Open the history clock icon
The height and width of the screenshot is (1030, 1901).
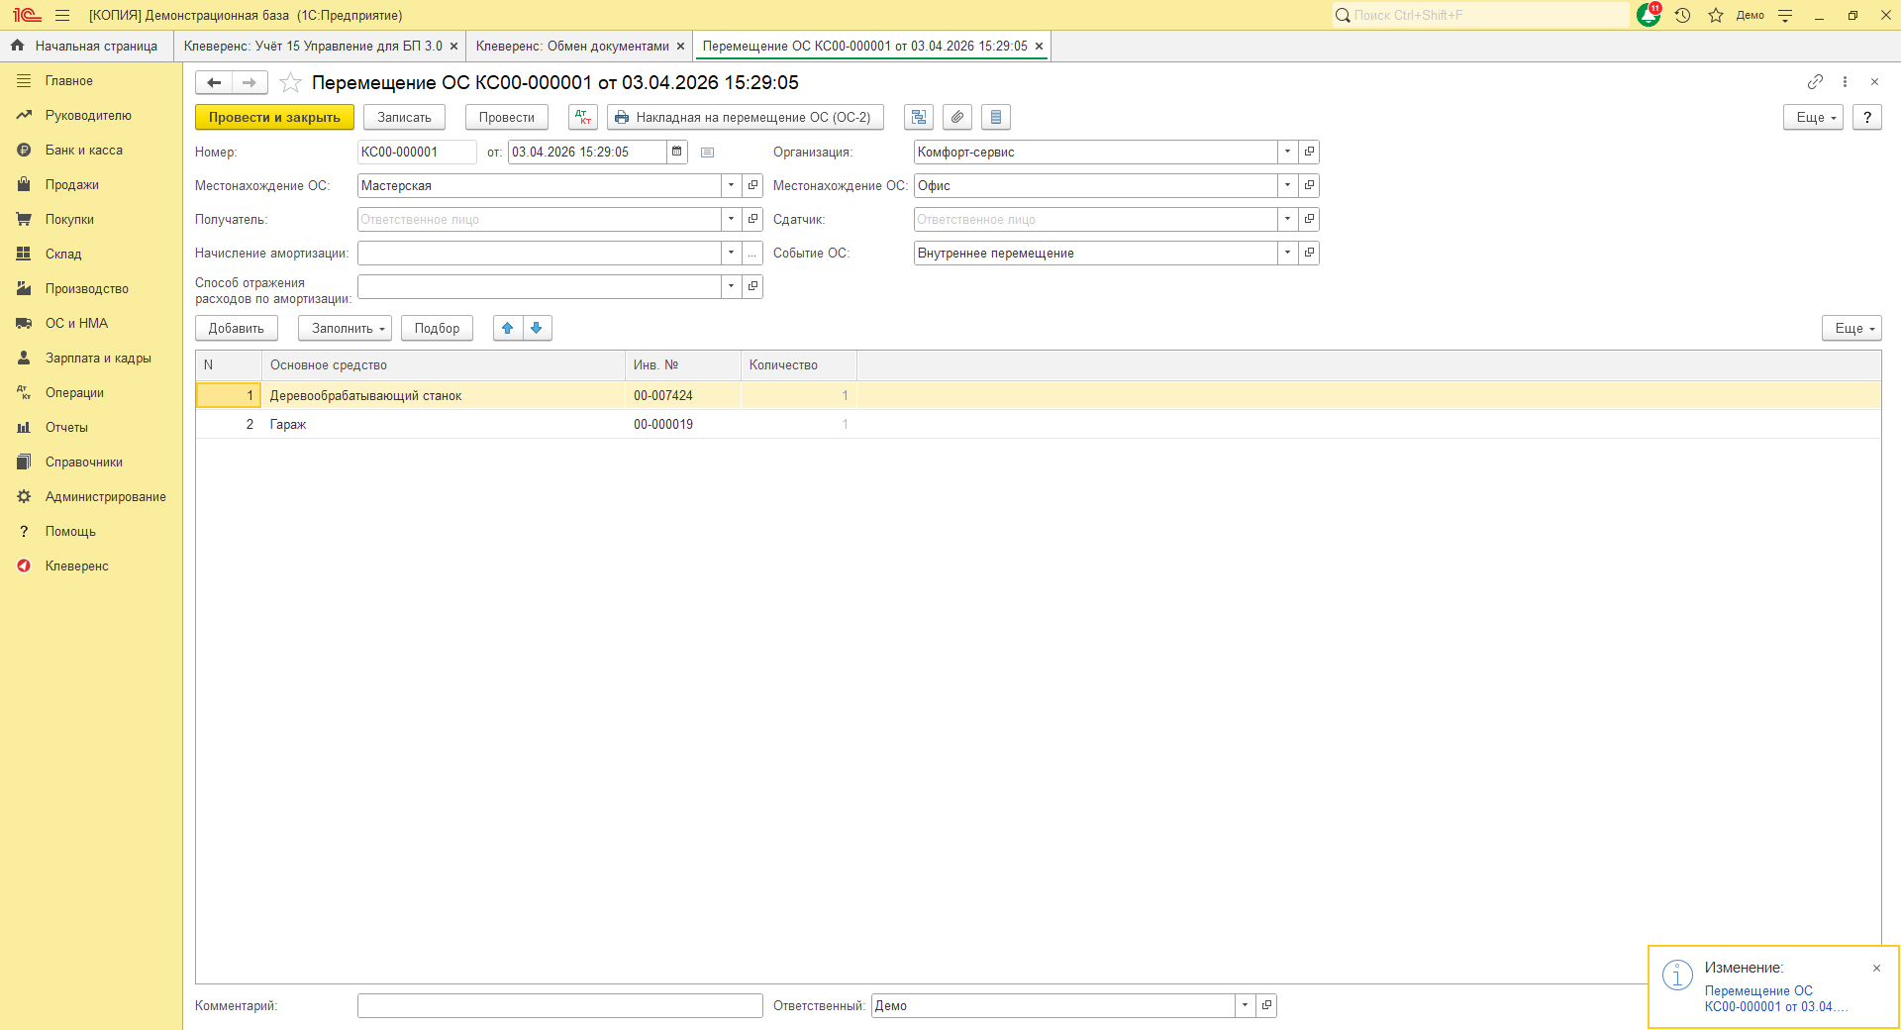[x=1682, y=15]
